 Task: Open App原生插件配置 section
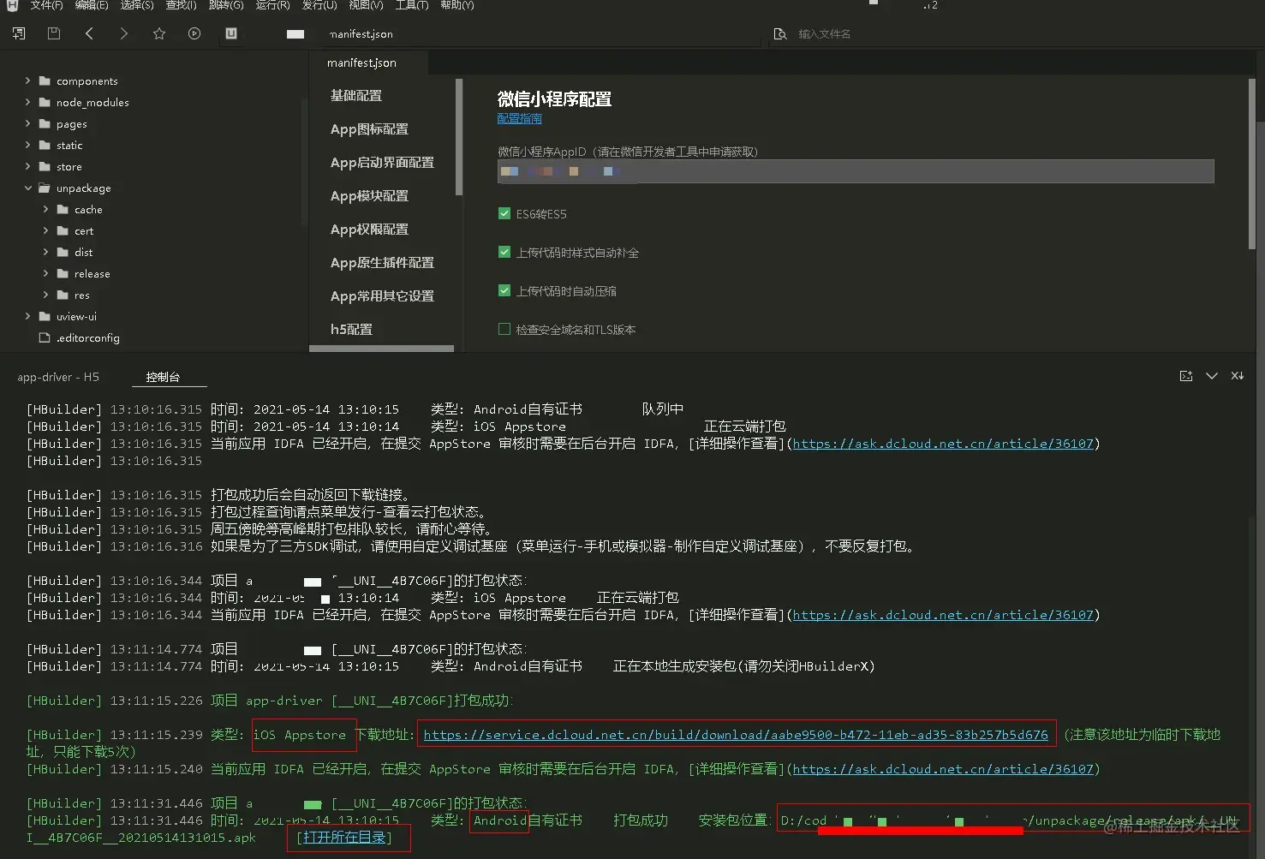382,262
